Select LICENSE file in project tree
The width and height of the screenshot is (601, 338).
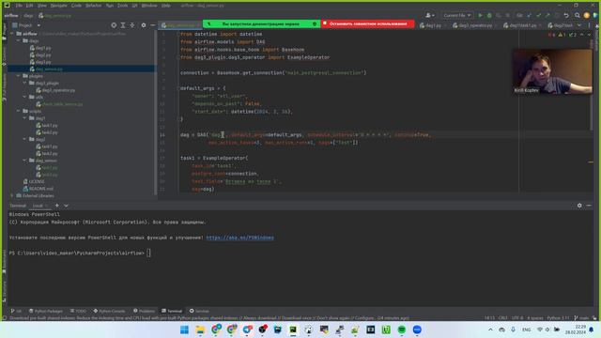click(37, 181)
